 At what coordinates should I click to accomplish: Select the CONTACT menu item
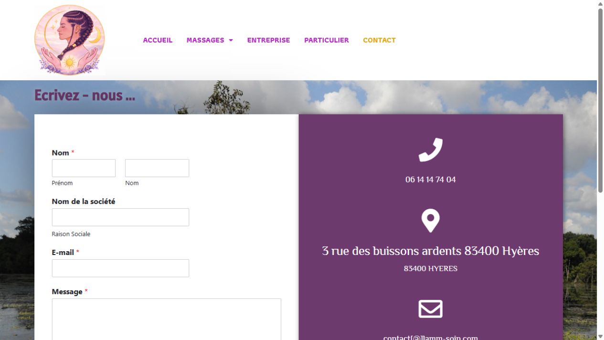[x=379, y=40]
